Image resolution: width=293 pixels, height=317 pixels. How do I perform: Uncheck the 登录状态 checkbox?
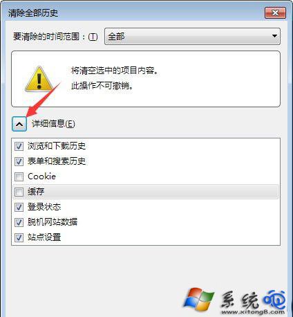[19, 207]
